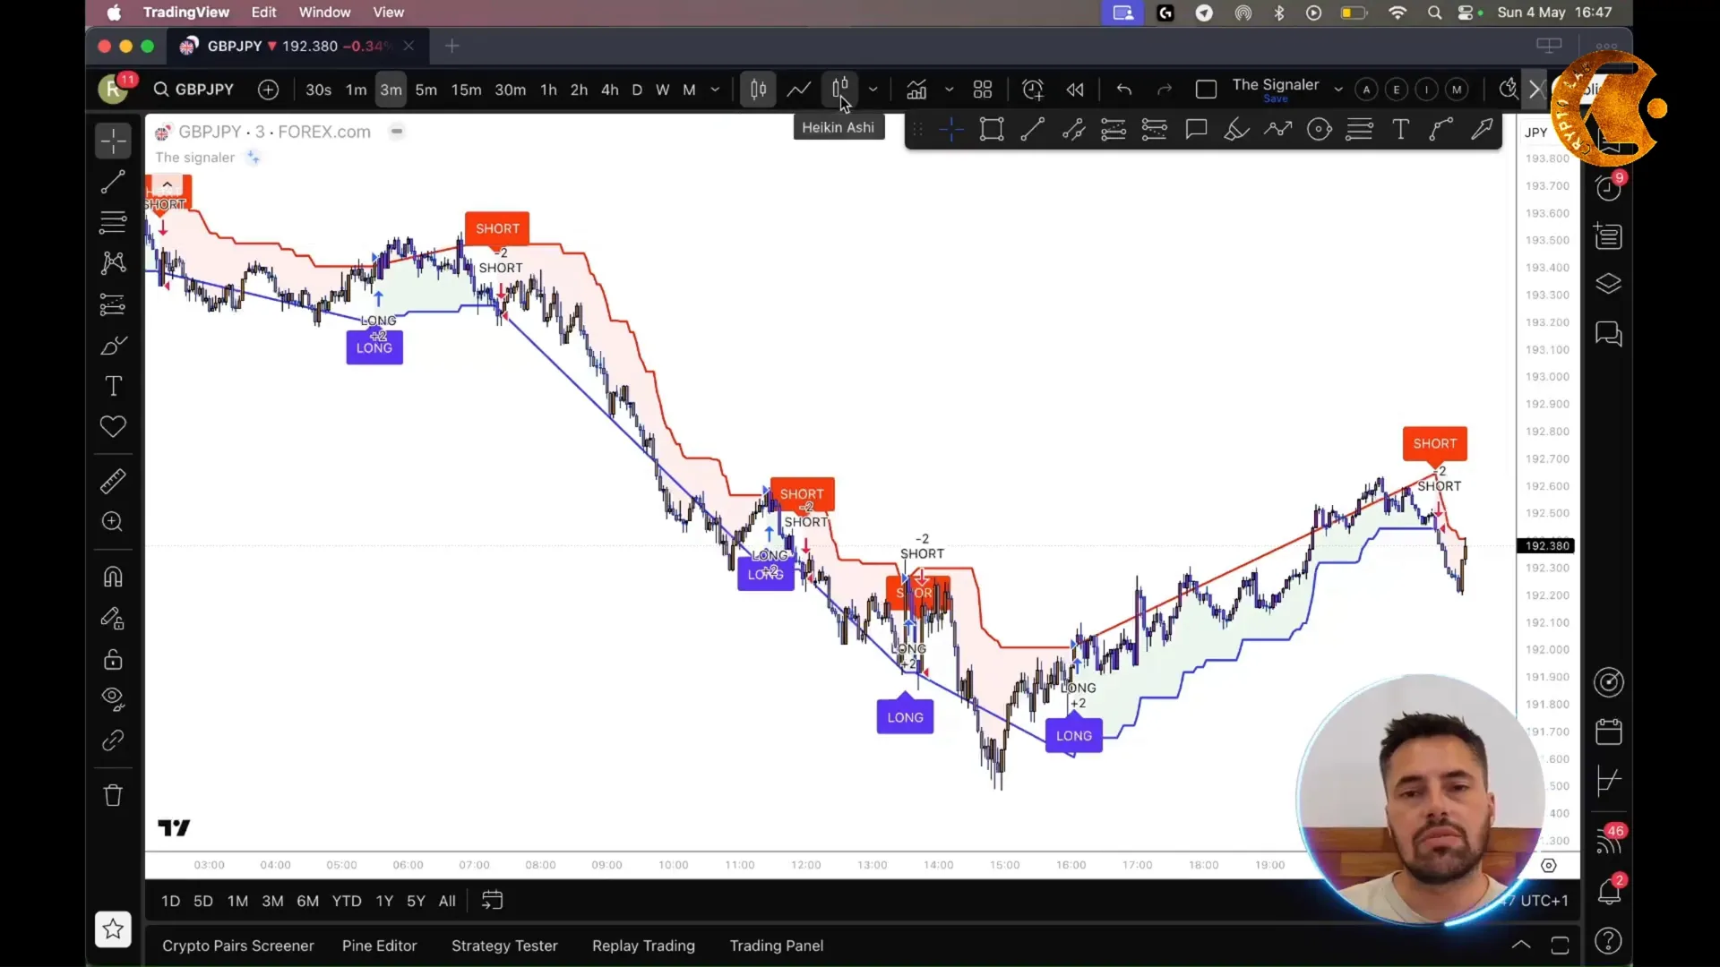Open the Strategy Tester tab
The width and height of the screenshot is (1720, 967).
(x=504, y=946)
